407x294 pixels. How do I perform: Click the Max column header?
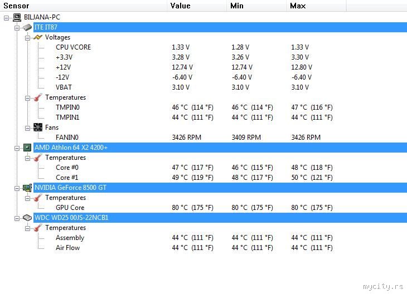pyautogui.click(x=317, y=6)
